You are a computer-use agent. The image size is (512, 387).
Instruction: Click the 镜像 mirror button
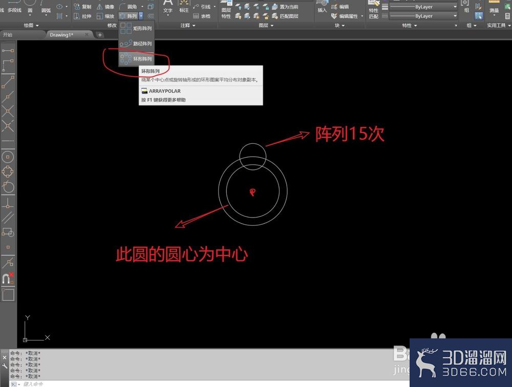(105, 7)
